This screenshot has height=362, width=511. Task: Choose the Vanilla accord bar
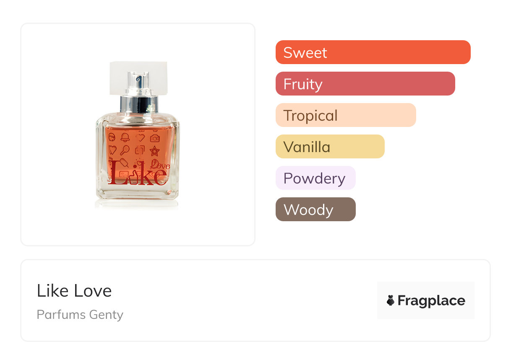pos(330,147)
